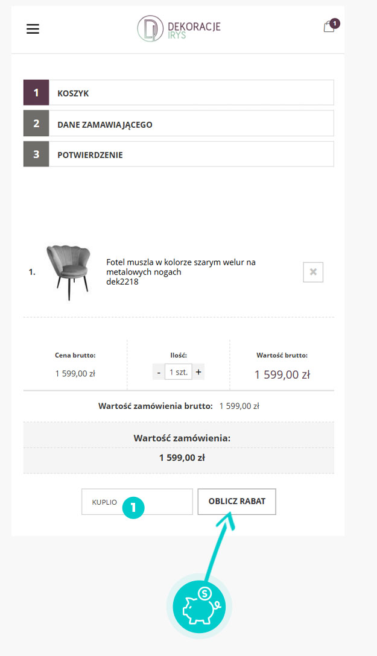Click the numbered step 1 badge
Image resolution: width=377 pixels, height=656 pixels.
coord(133,508)
